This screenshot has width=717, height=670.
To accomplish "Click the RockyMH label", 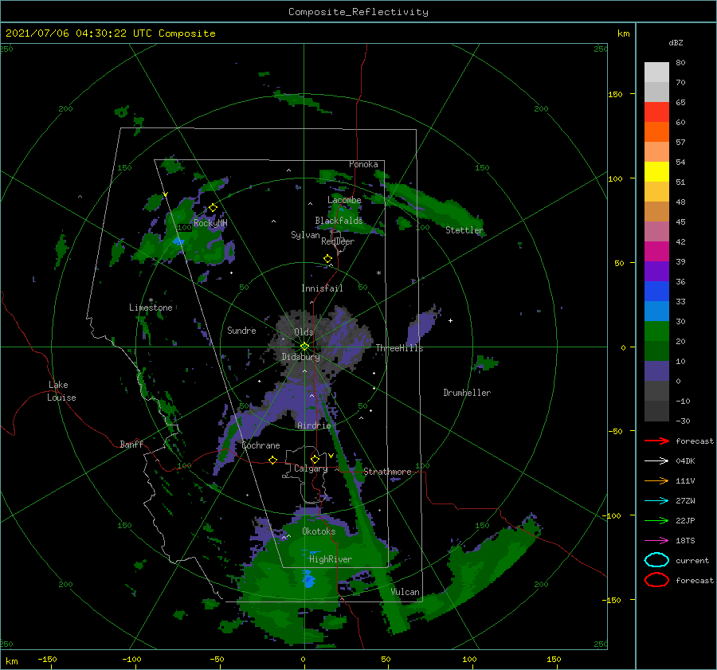I will [210, 223].
